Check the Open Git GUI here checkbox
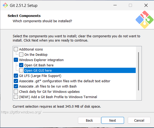154x128 pixels. [21, 70]
